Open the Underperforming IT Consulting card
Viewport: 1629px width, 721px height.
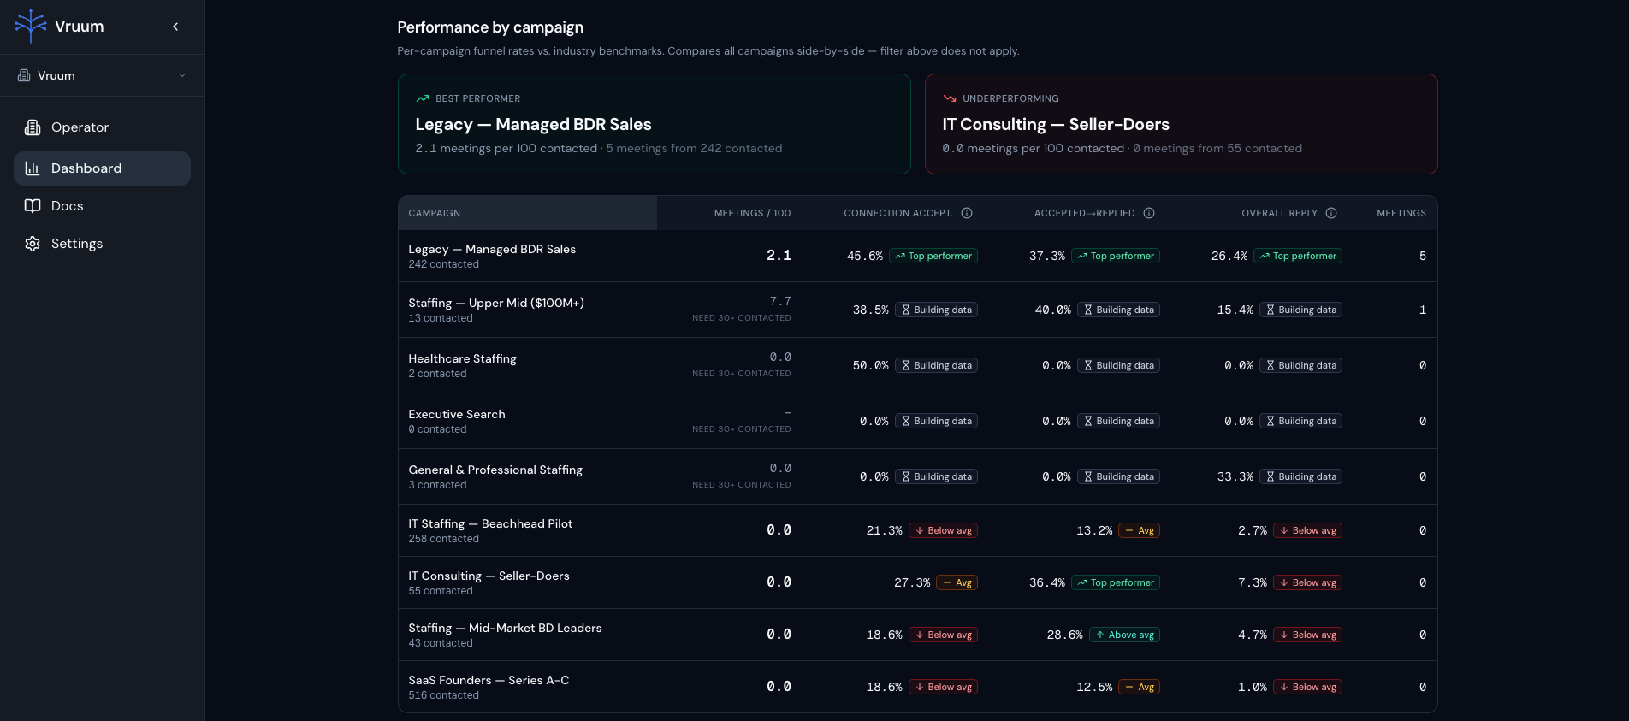(1182, 124)
